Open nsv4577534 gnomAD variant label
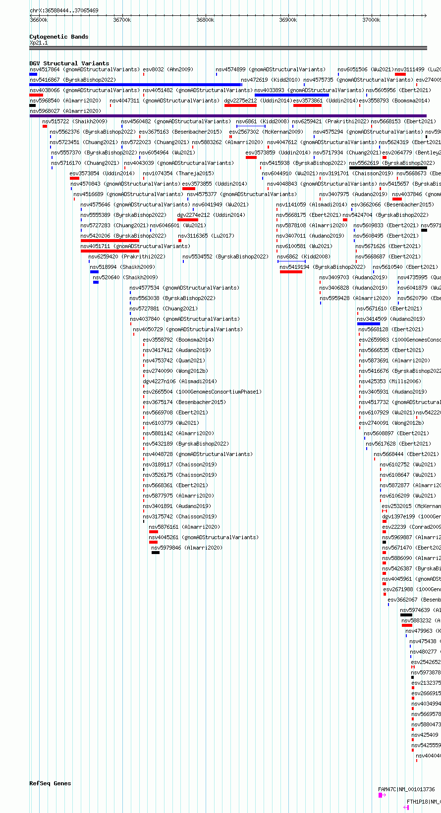 coord(184,288)
